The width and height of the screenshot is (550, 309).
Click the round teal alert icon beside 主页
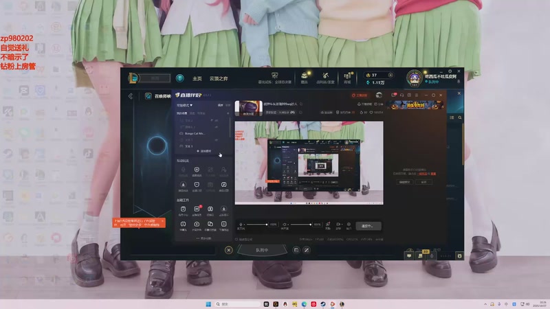point(180,78)
